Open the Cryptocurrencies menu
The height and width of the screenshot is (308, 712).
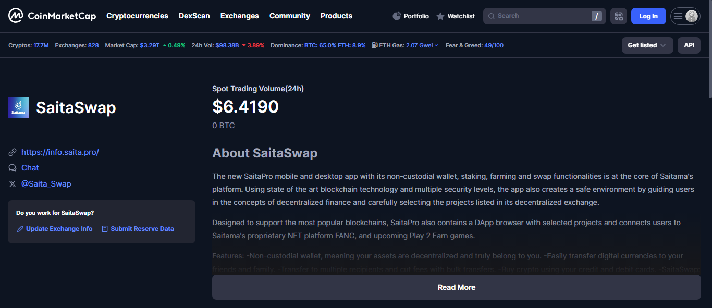[x=137, y=16]
